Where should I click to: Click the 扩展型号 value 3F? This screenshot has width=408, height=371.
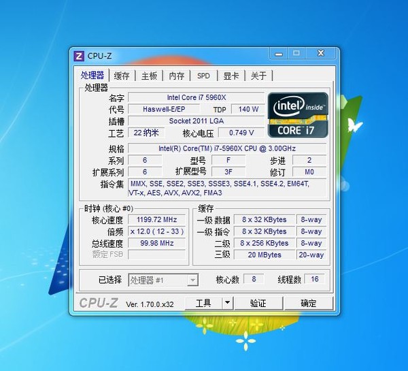[228, 172]
